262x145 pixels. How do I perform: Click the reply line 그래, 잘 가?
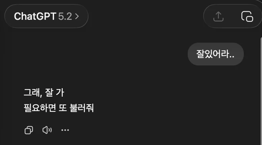pos(44,93)
